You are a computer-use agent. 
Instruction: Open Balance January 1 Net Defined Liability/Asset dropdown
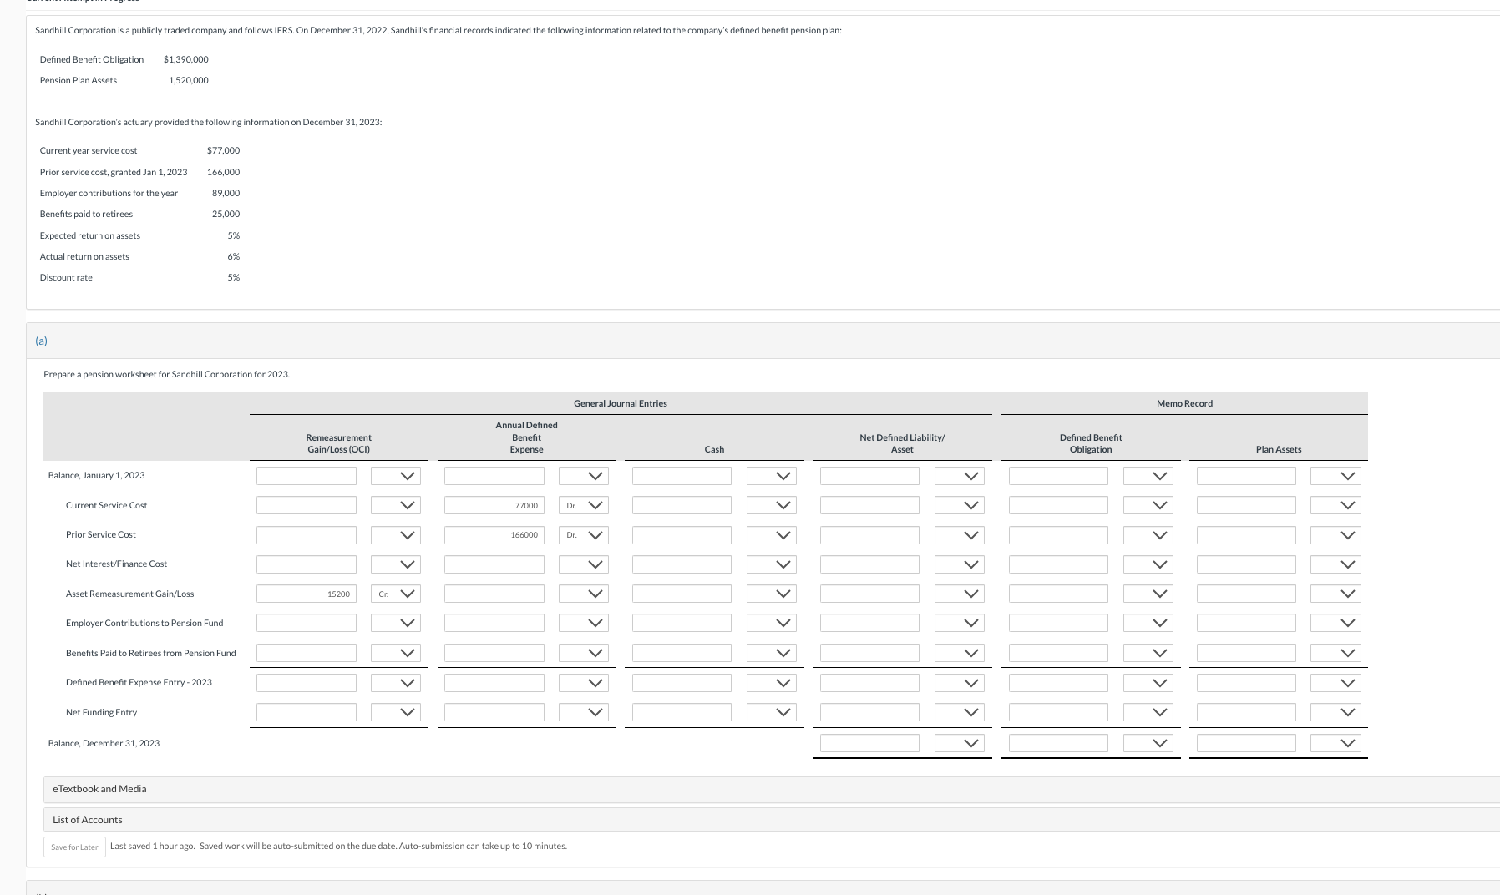tap(960, 476)
